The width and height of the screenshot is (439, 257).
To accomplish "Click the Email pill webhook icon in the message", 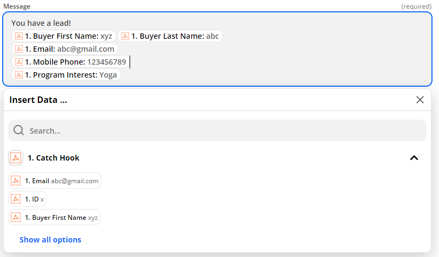I will (19, 49).
